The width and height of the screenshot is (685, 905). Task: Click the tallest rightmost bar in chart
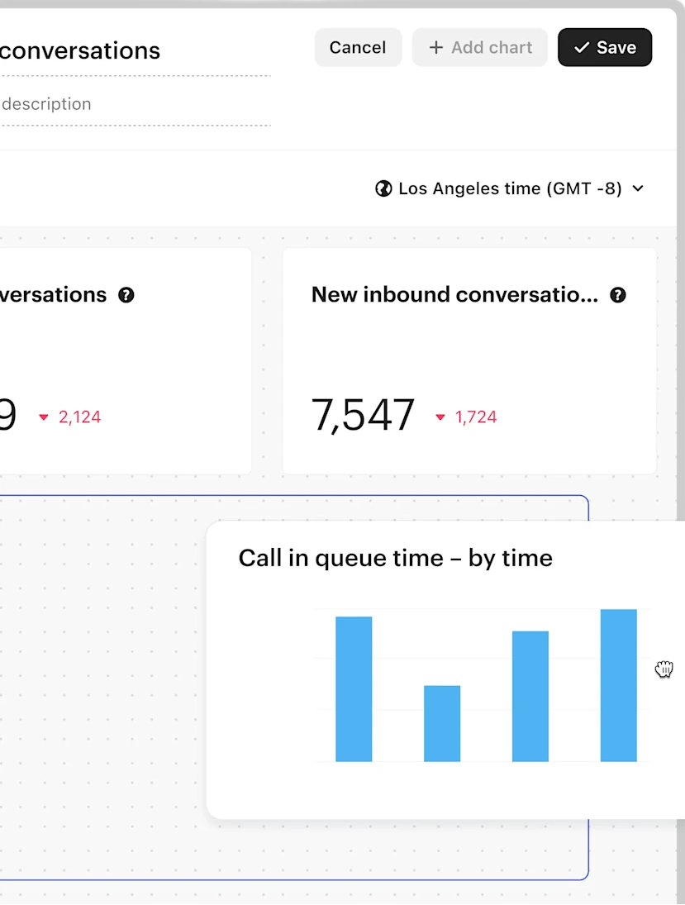click(618, 685)
